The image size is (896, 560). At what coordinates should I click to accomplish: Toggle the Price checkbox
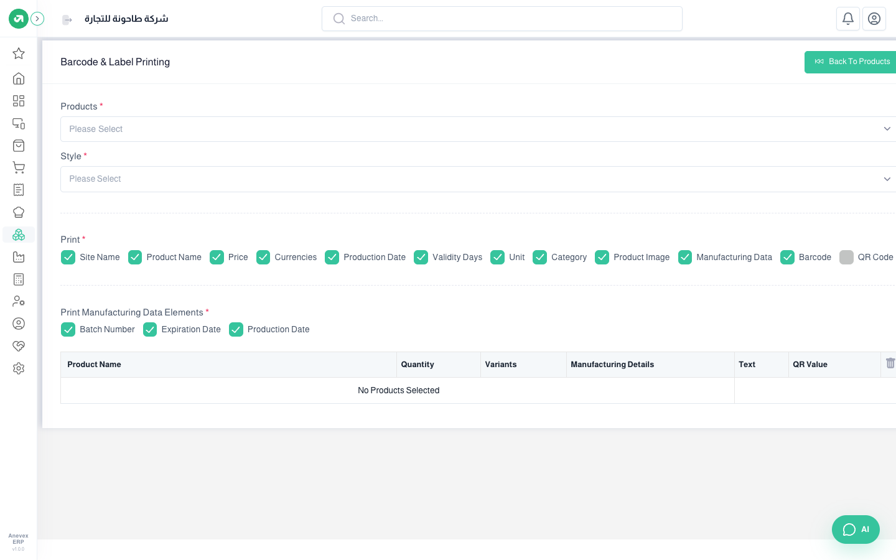click(217, 257)
